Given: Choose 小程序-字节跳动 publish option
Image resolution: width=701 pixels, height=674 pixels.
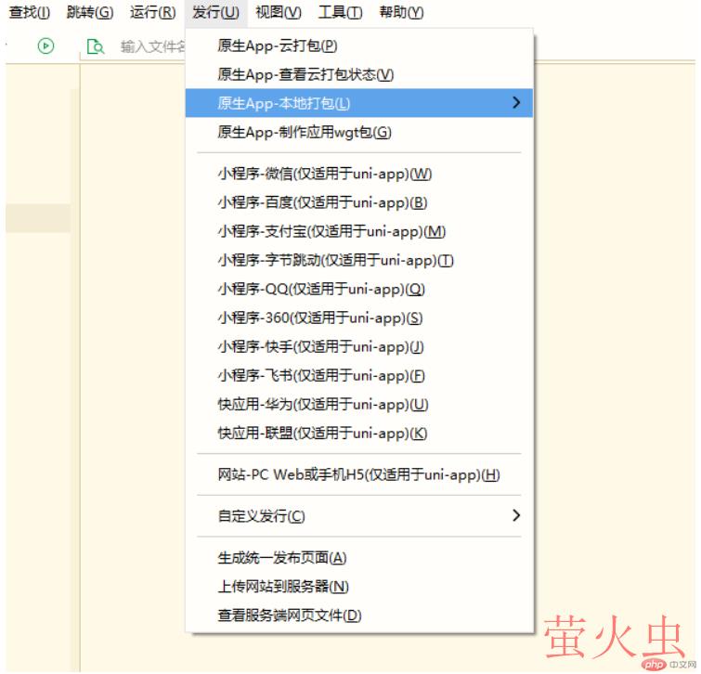Looking at the screenshot, I should point(359,260).
